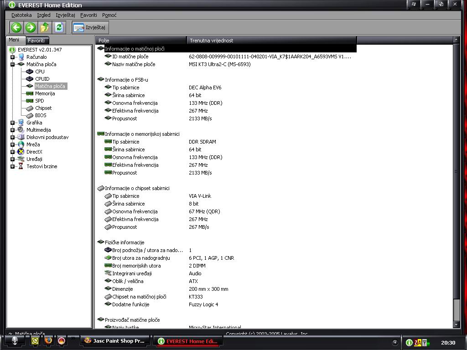Open the Datoteka menu
This screenshot has height=350, width=467.
[x=21, y=15]
